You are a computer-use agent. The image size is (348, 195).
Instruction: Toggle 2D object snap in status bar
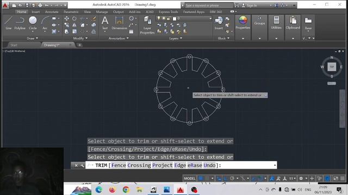pos(260,178)
